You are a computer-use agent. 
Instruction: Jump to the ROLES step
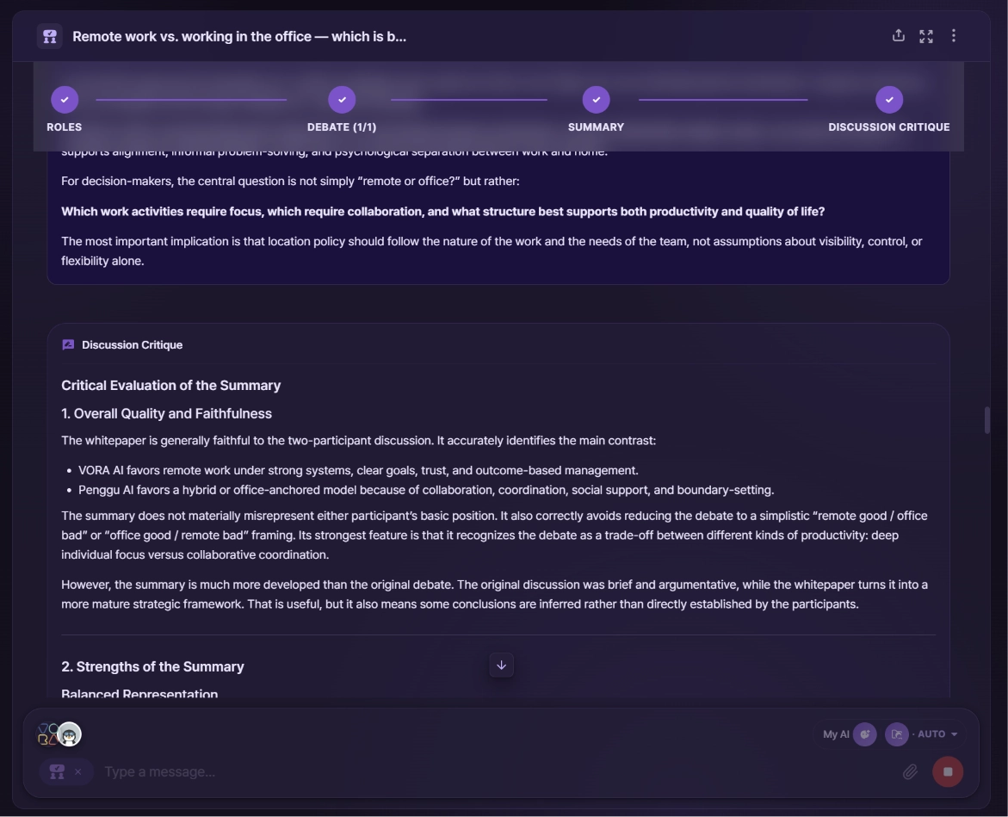coord(65,100)
